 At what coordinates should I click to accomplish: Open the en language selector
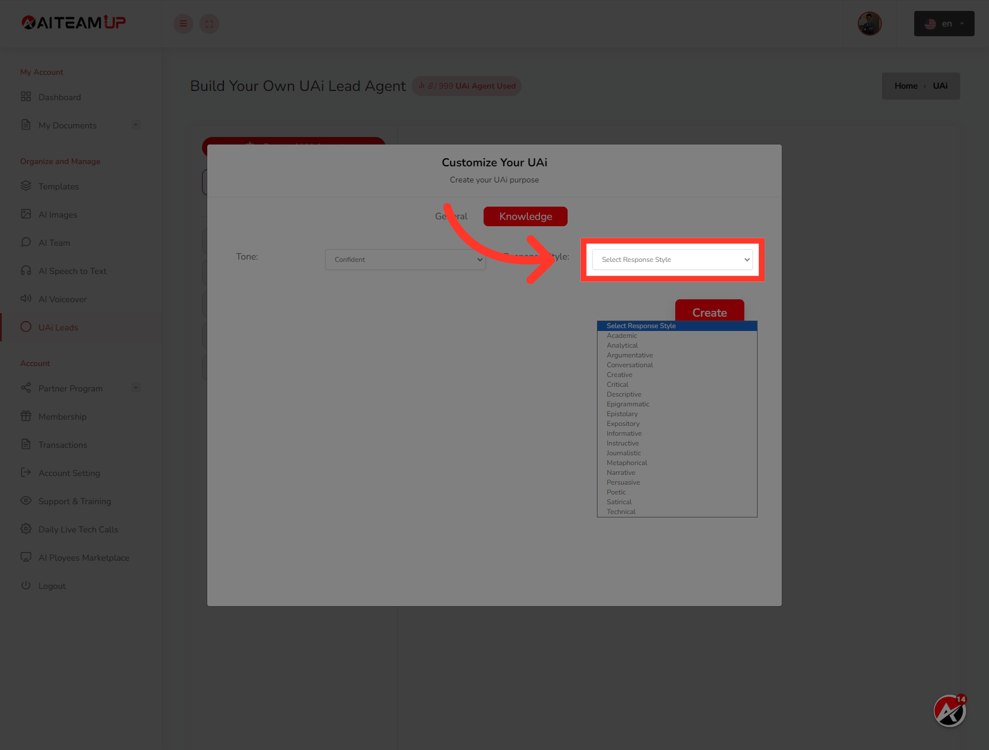(944, 24)
